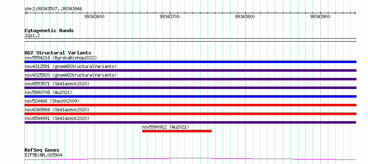
Task: Open variant nsv5990912 (Wu2021) label
Action: [165, 127]
